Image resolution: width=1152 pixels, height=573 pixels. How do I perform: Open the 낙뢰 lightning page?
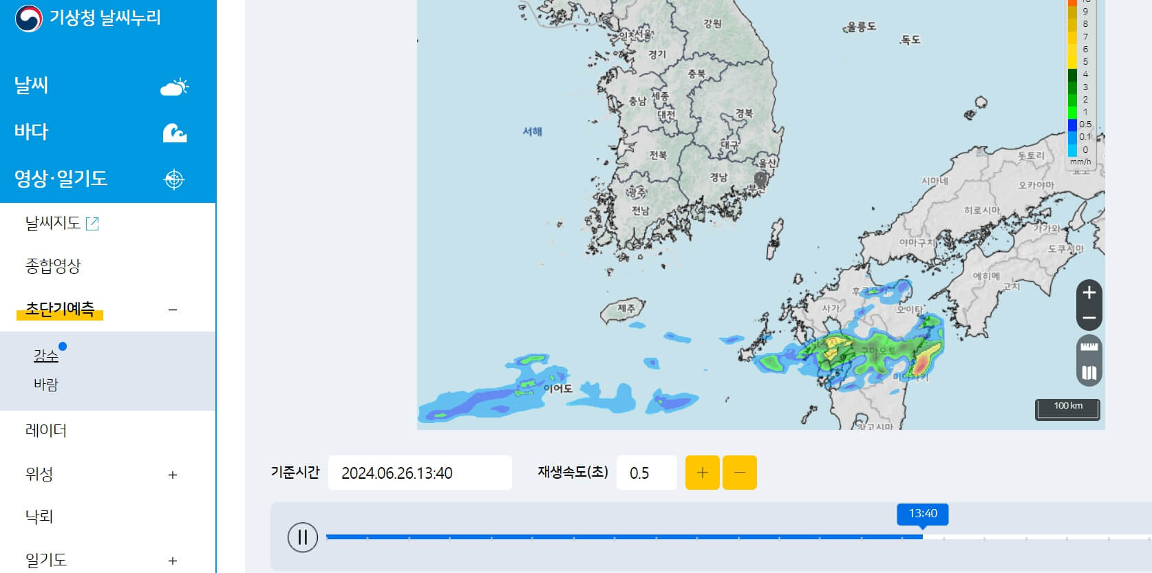[x=39, y=517]
